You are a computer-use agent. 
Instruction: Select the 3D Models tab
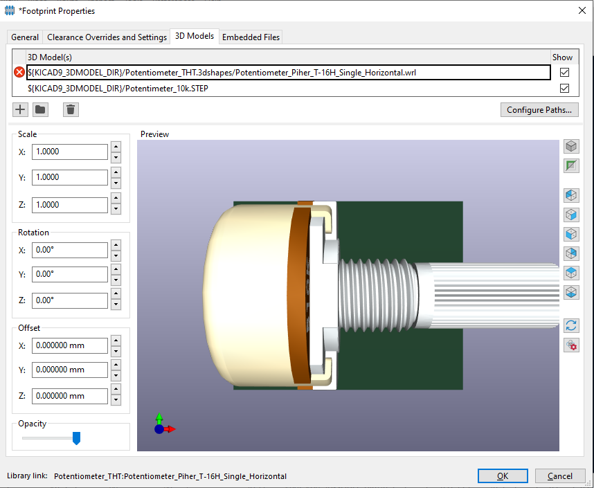click(x=195, y=36)
